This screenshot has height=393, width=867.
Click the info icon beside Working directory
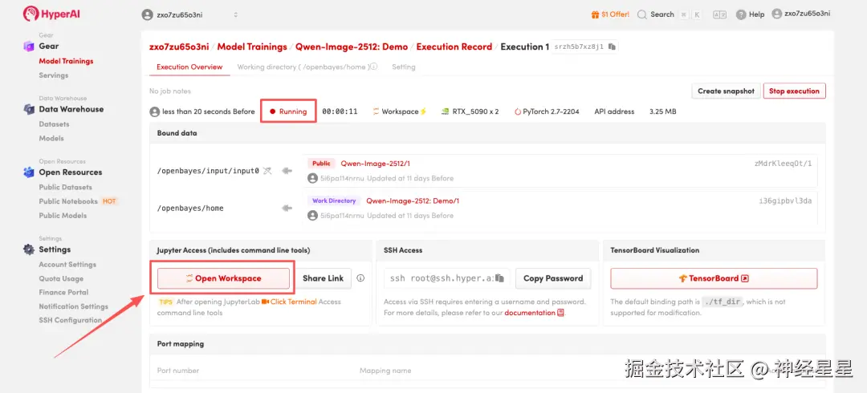click(x=373, y=67)
